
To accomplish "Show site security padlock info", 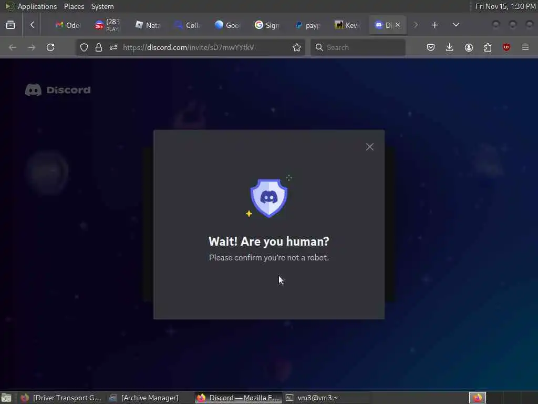I will coord(99,47).
